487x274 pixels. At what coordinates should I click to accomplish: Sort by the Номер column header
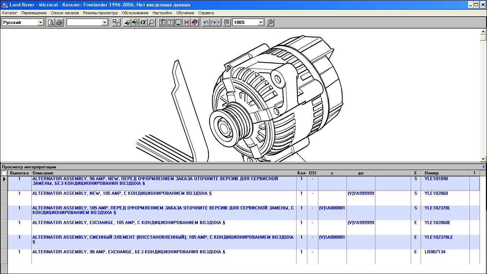(445, 173)
